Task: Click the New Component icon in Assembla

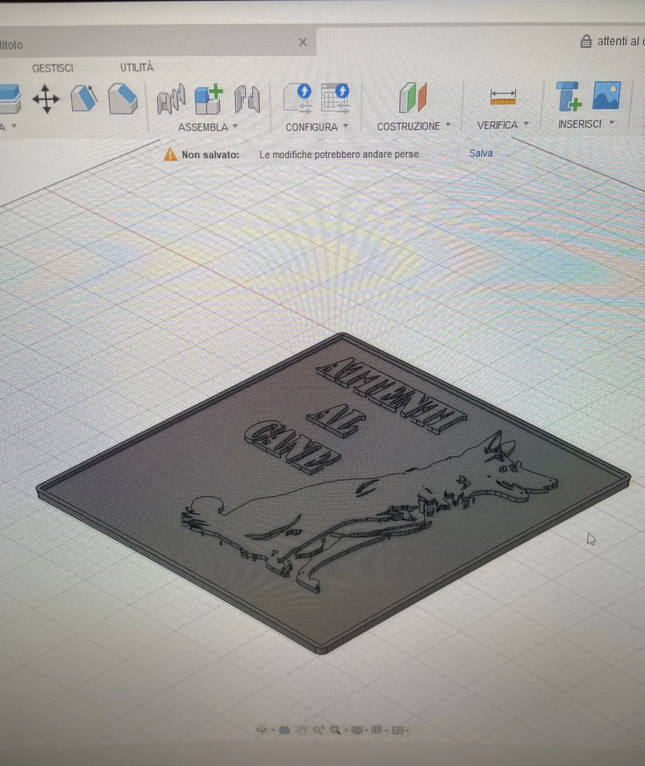Action: [208, 100]
